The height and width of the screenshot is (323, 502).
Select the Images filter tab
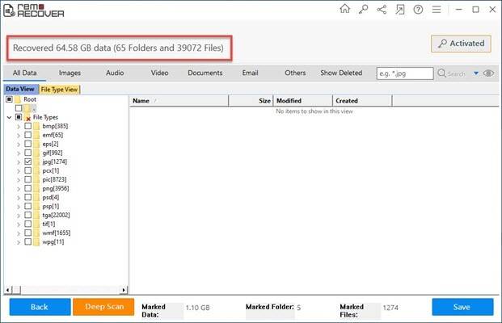[x=70, y=73]
